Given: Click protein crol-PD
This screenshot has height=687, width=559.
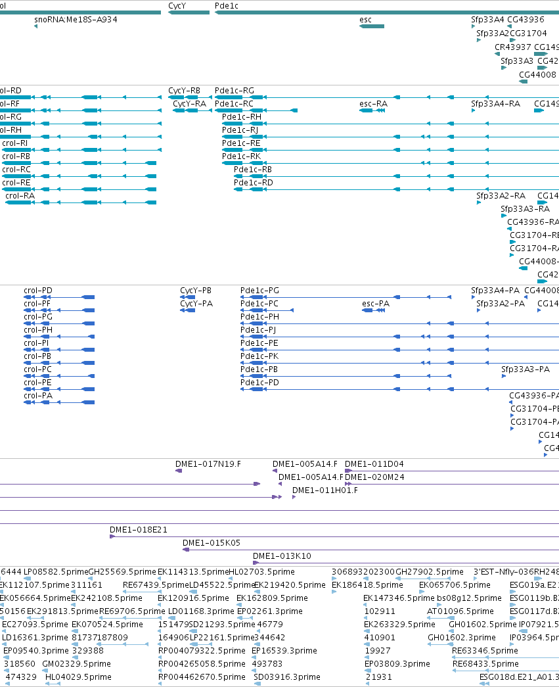Looking at the screenshot, I should 38,291.
